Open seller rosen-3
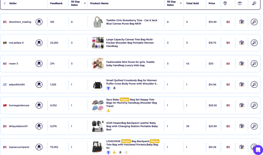The height and width of the screenshot is (155, 263). [x=13, y=64]
